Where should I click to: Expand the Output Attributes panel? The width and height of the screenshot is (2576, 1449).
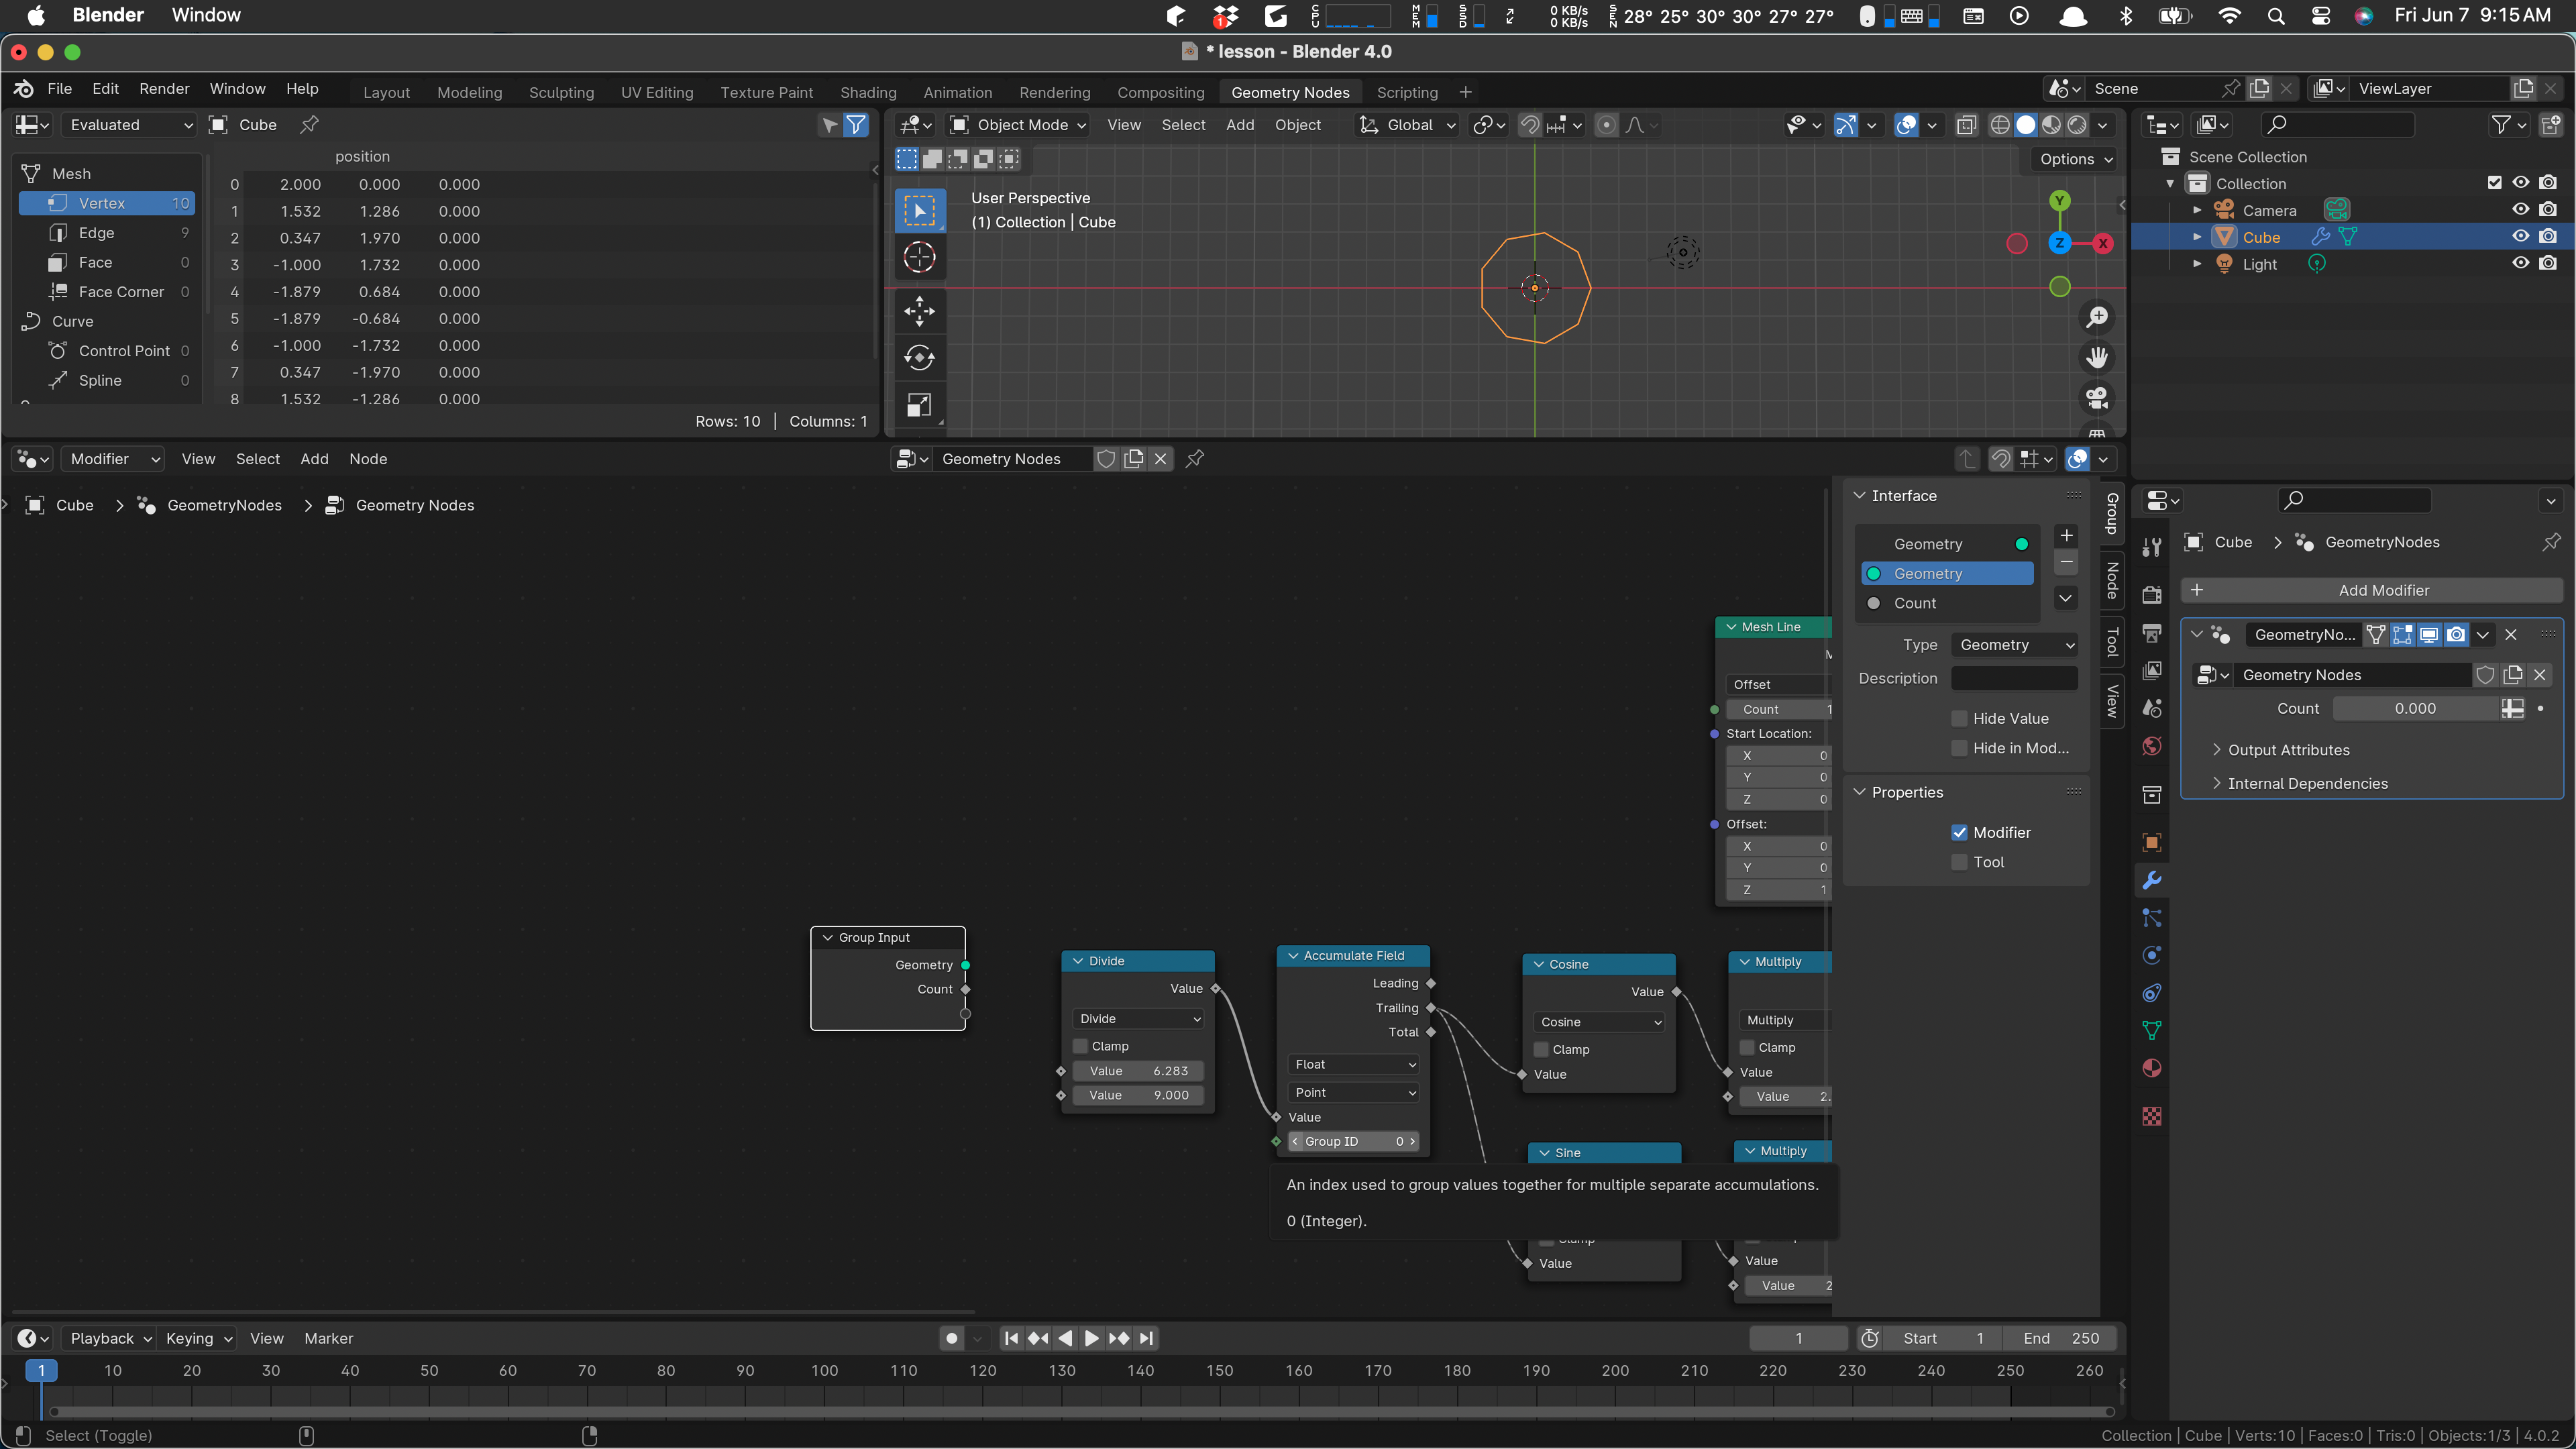pyautogui.click(x=2288, y=750)
